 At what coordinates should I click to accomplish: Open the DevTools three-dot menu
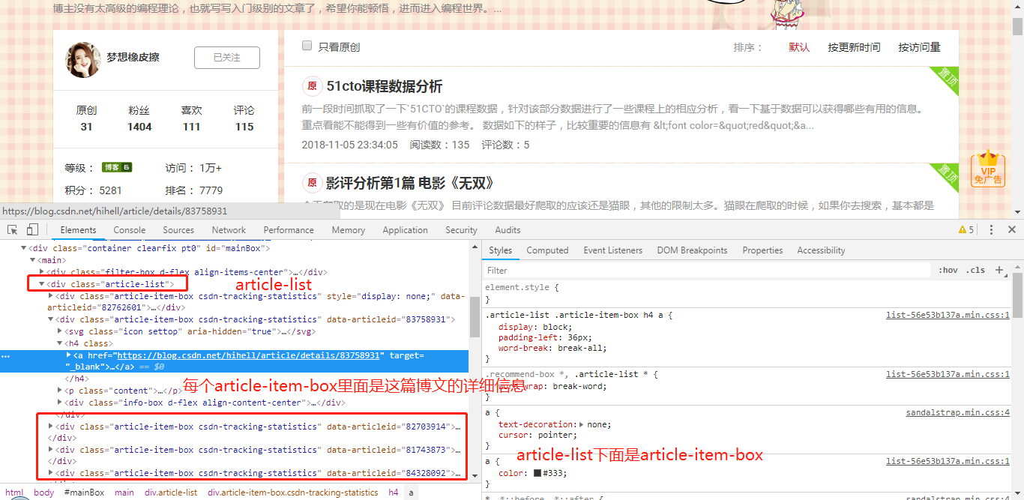(991, 230)
